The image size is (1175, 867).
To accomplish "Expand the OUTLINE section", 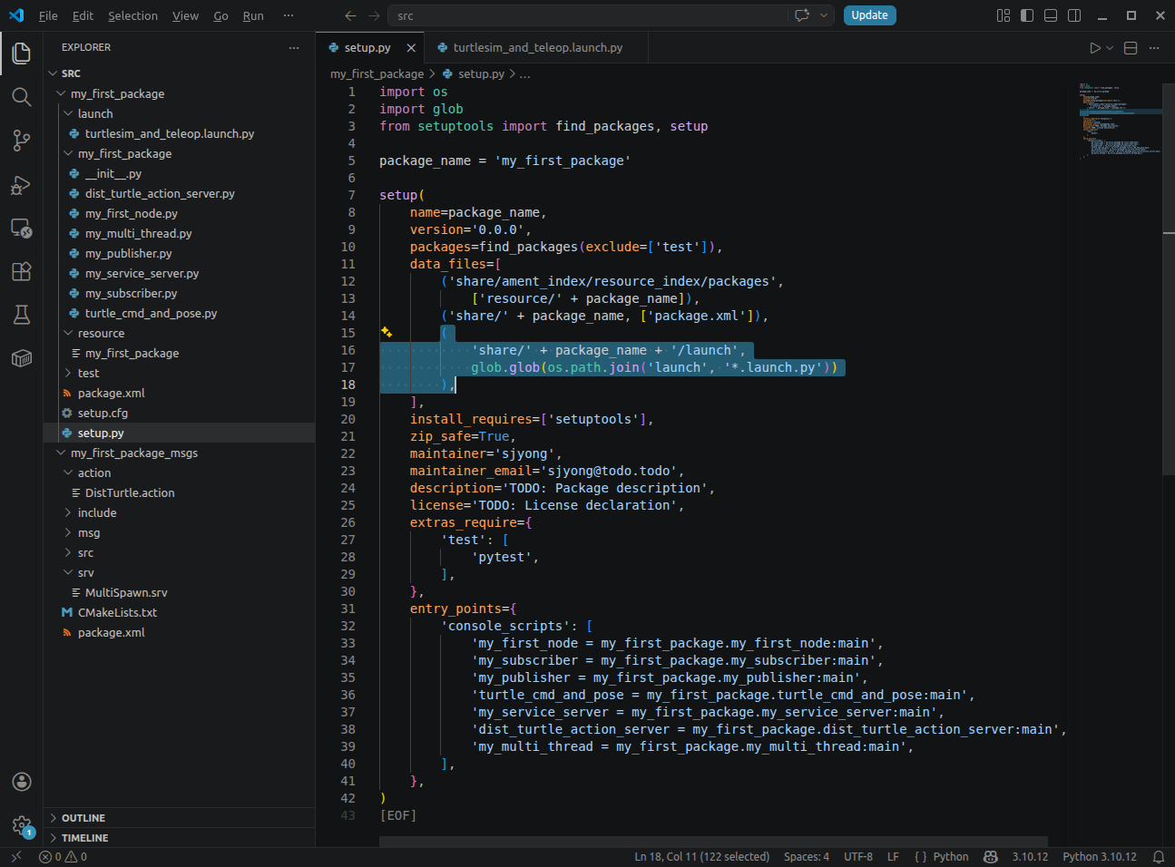I will point(180,818).
